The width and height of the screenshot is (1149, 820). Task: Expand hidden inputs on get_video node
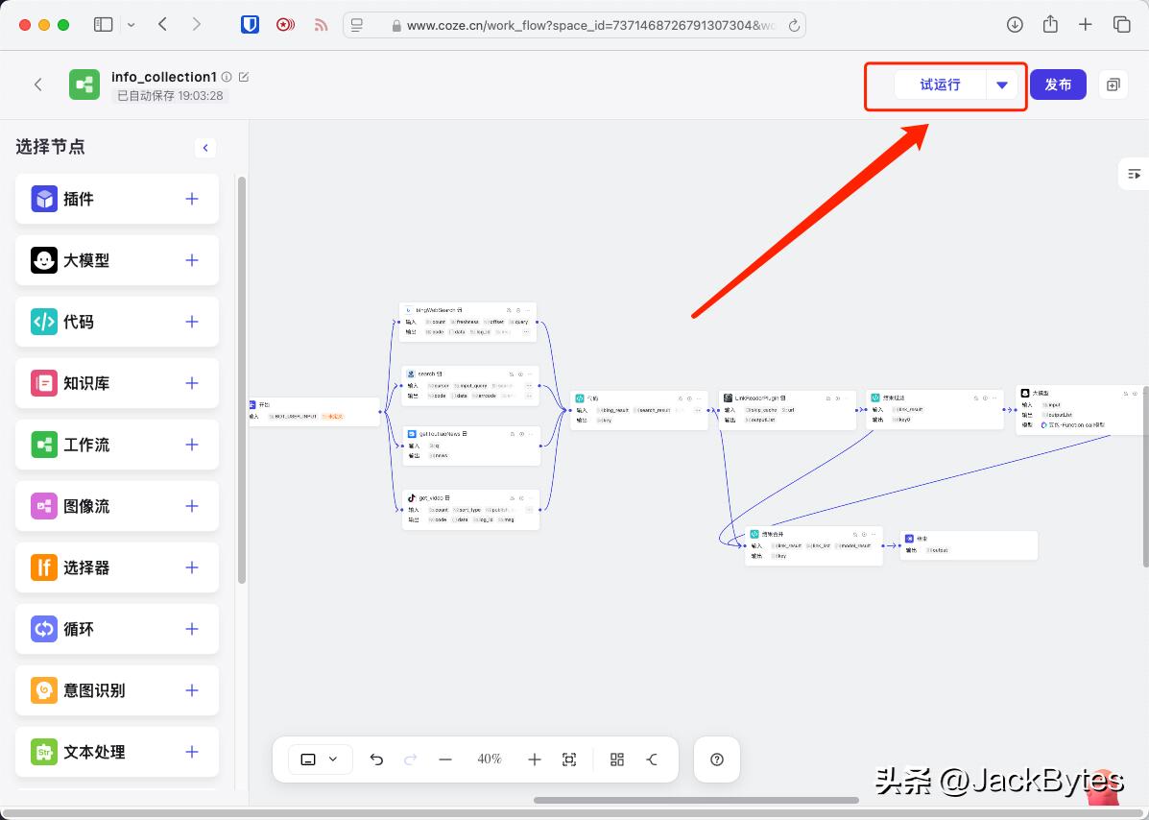click(x=528, y=509)
